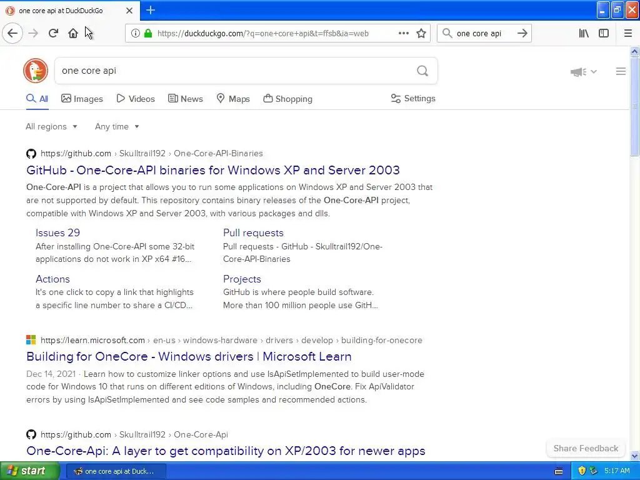
Task: Open Building for OneCore Microsoft Learn link
Action: point(189,356)
